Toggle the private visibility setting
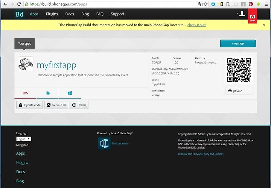The height and width of the screenshot is (188, 271). tap(239, 91)
